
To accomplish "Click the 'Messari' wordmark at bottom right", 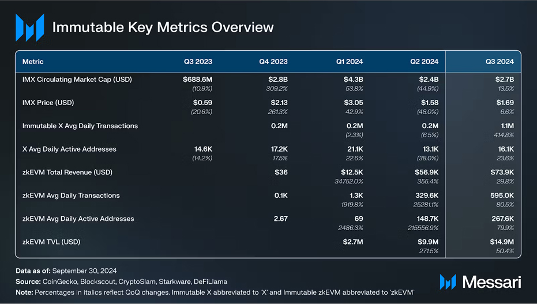I will [491, 282].
